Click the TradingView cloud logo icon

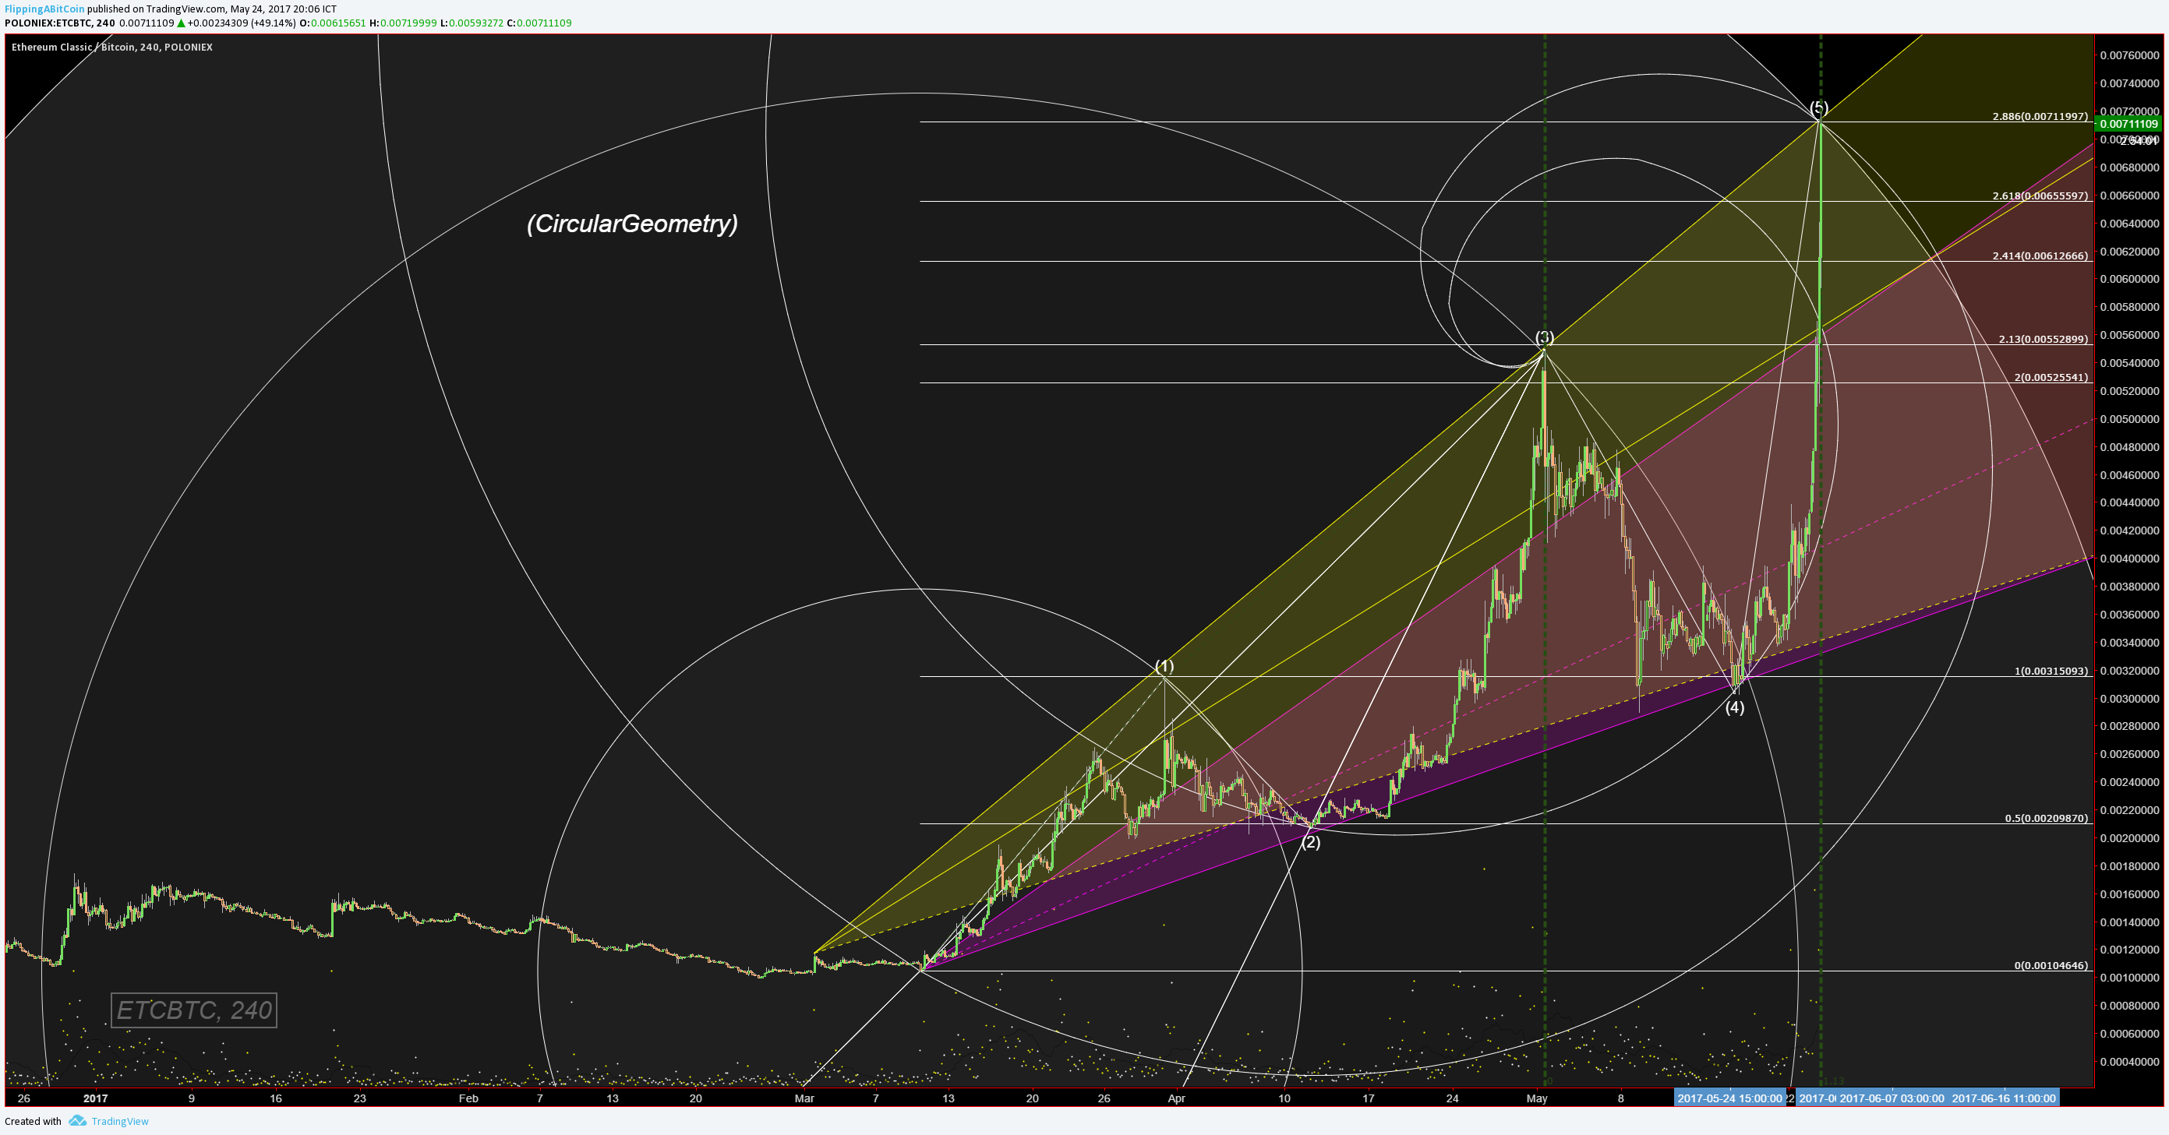pyautogui.click(x=77, y=1121)
